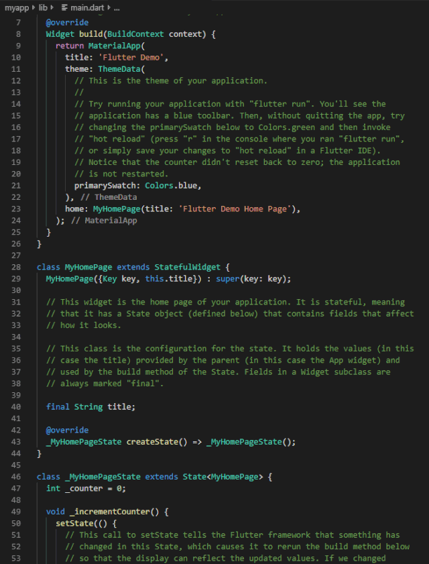Click the Colors class name on line 21
429x564 pixels.
point(160,186)
